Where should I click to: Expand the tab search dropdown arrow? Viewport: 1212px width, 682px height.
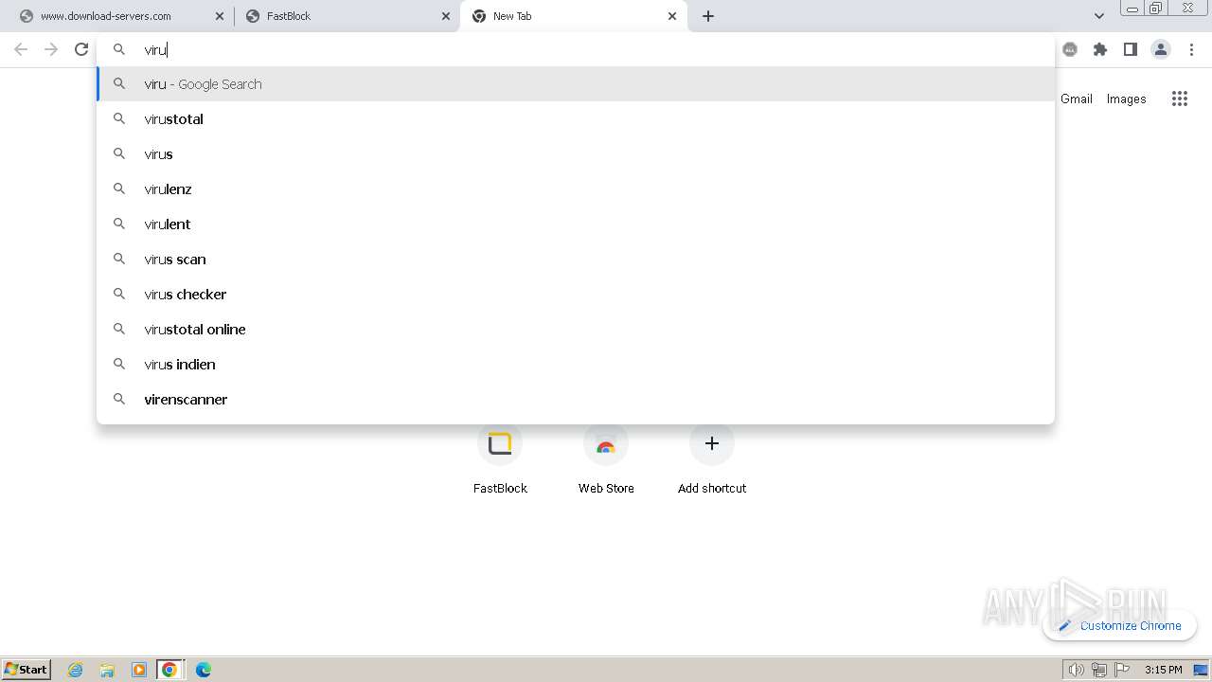pyautogui.click(x=1099, y=16)
